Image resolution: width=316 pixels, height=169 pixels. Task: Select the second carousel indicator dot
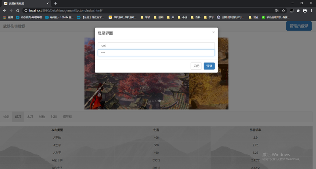click(x=153, y=101)
